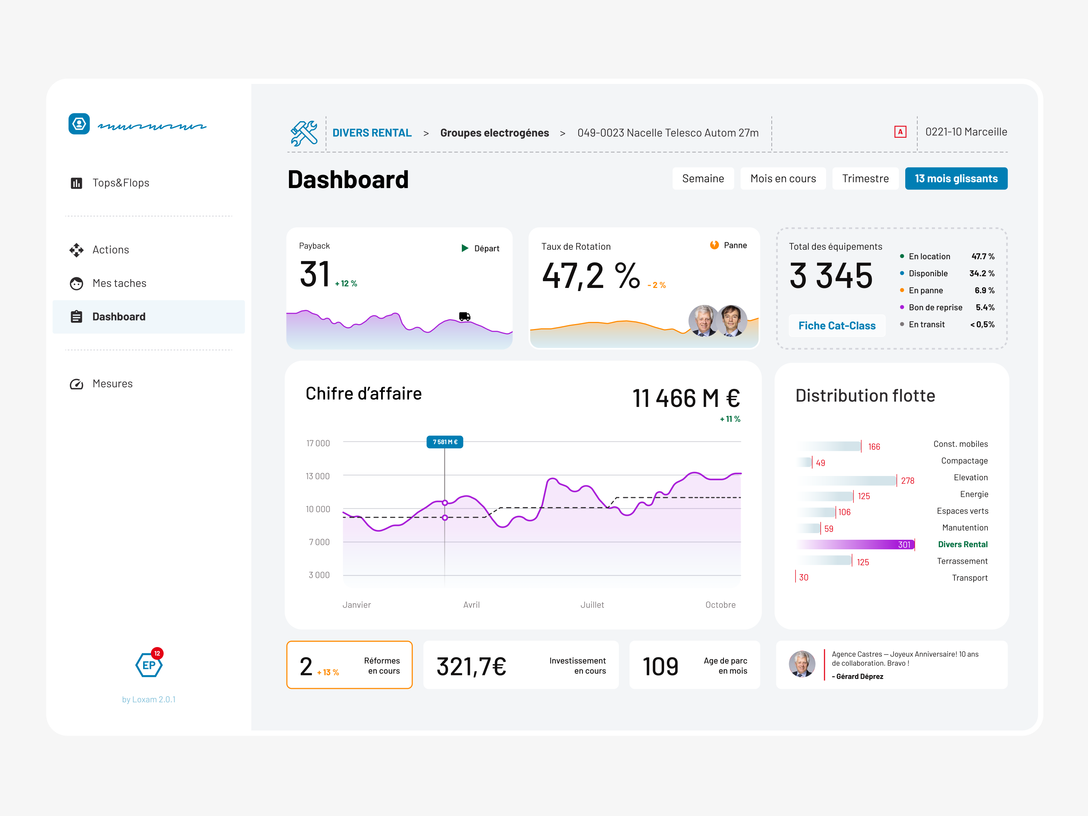Click the Tops&Flops chart icon

[76, 183]
